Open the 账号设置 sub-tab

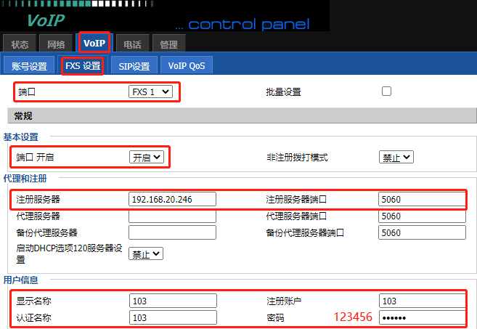(29, 66)
